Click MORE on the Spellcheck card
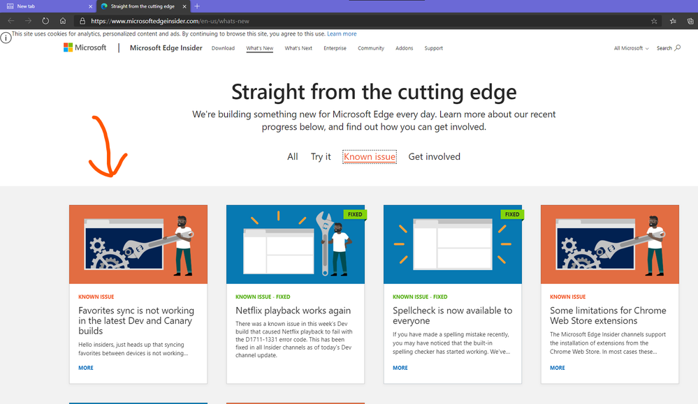This screenshot has width=698, height=404. (400, 368)
